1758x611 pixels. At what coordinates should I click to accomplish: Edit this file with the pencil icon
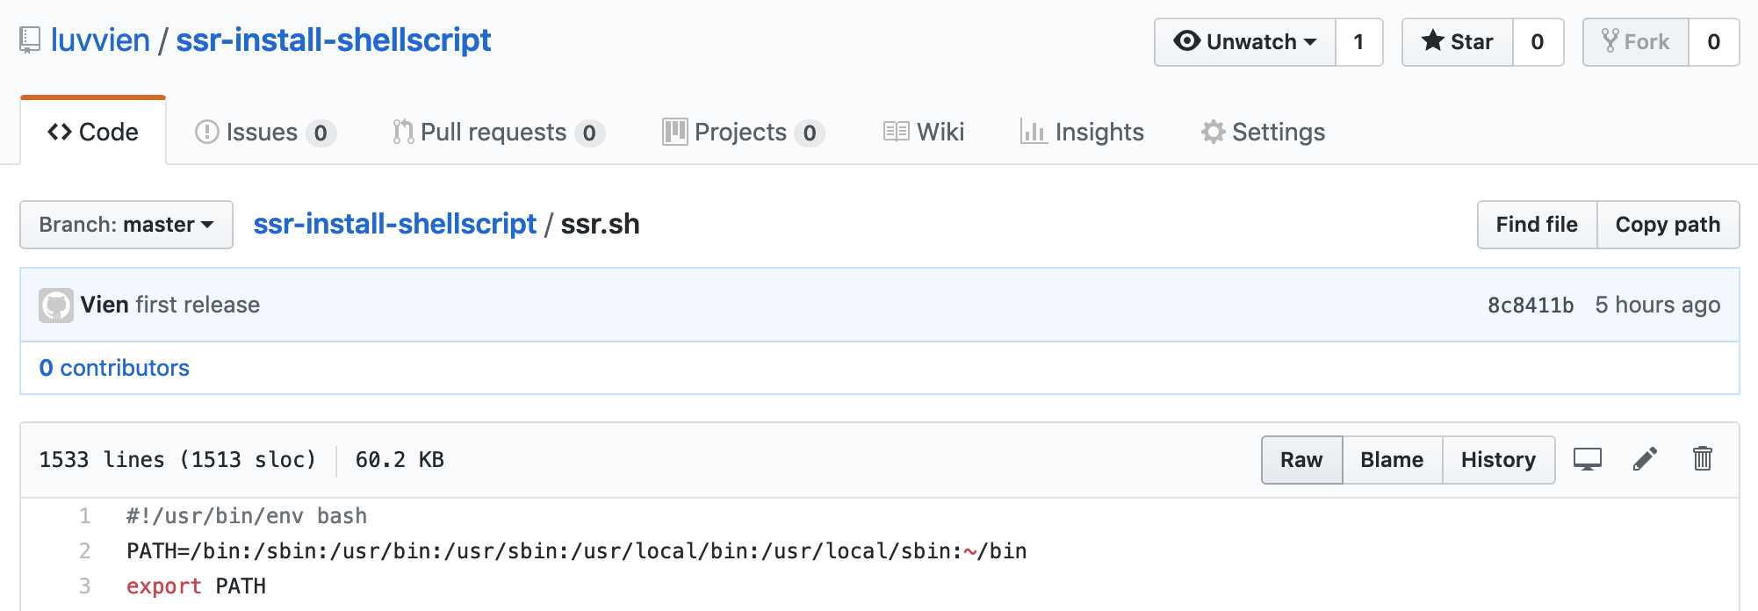pyautogui.click(x=1645, y=459)
